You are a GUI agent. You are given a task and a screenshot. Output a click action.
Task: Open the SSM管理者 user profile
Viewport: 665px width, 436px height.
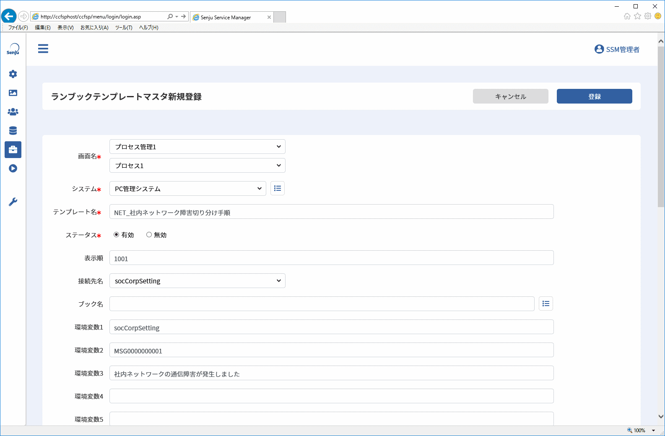click(617, 49)
